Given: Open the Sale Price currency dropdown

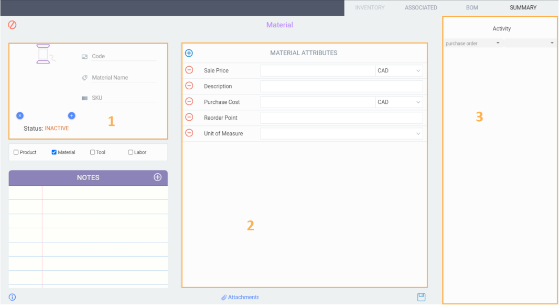Looking at the screenshot, I should click(x=399, y=71).
